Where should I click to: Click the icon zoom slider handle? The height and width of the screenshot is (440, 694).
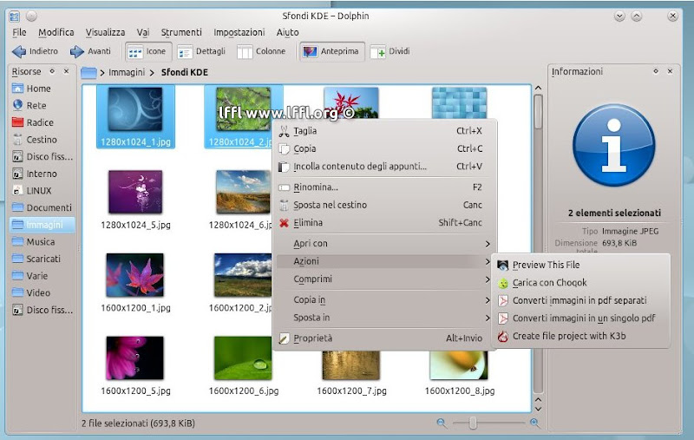pyautogui.click(x=473, y=423)
